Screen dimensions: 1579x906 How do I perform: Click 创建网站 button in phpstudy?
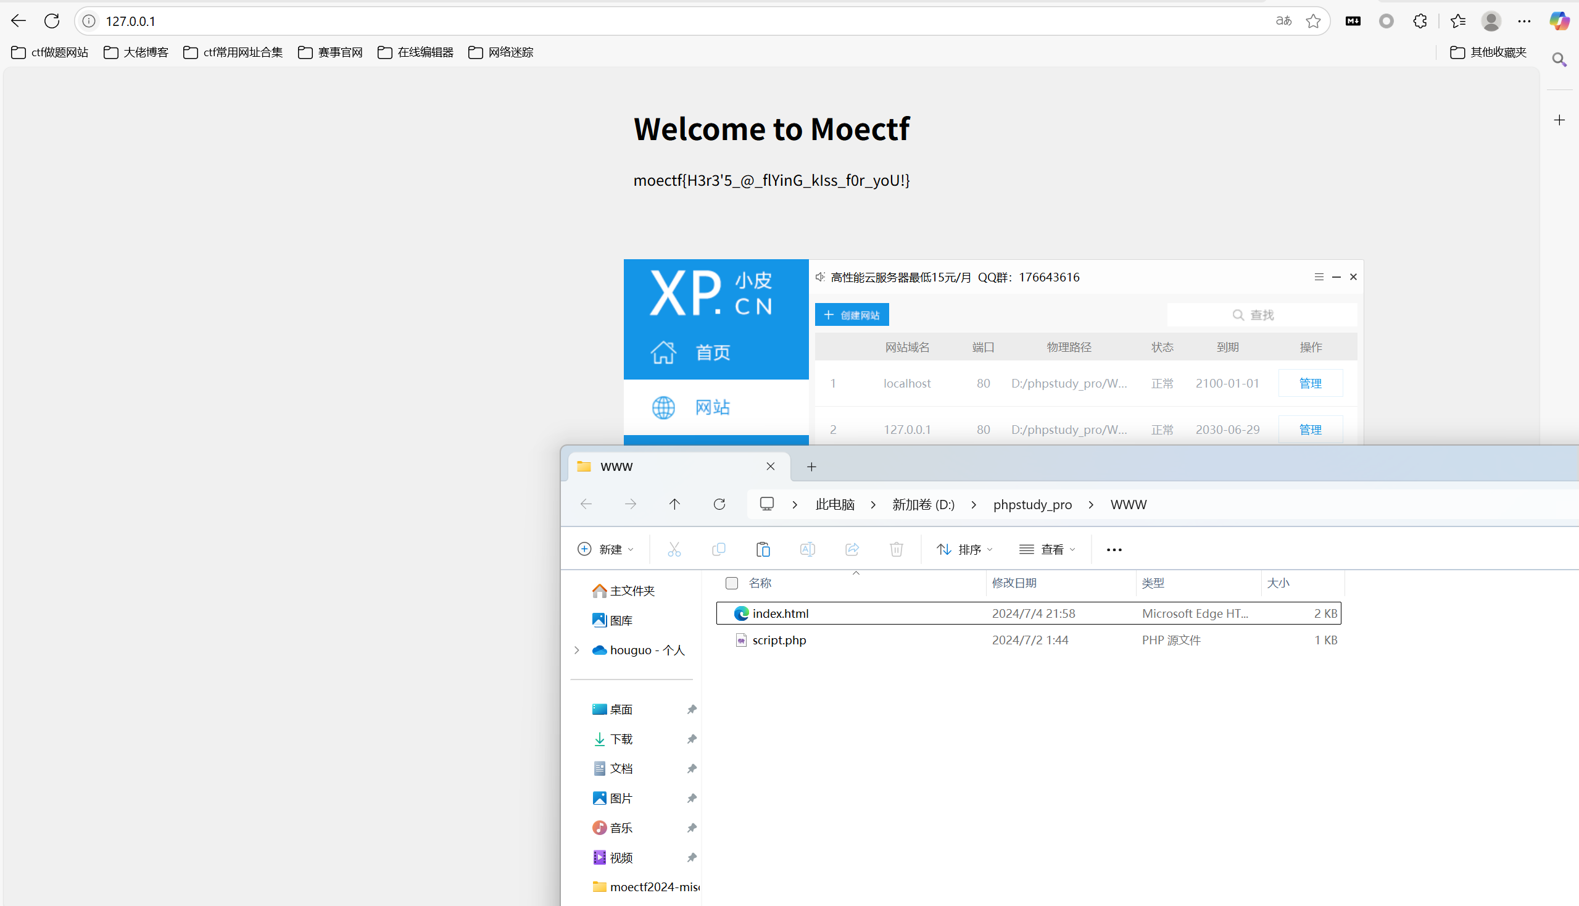(852, 315)
